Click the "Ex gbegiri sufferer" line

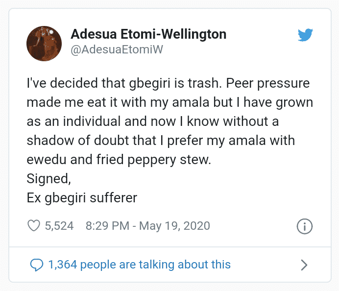[x=82, y=198]
